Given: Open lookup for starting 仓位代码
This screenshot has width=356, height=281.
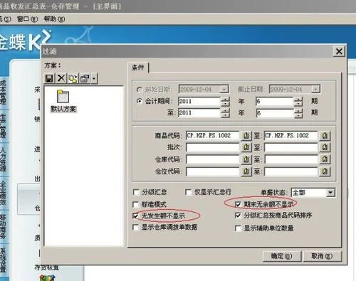Looking at the screenshot, I should (246, 171).
